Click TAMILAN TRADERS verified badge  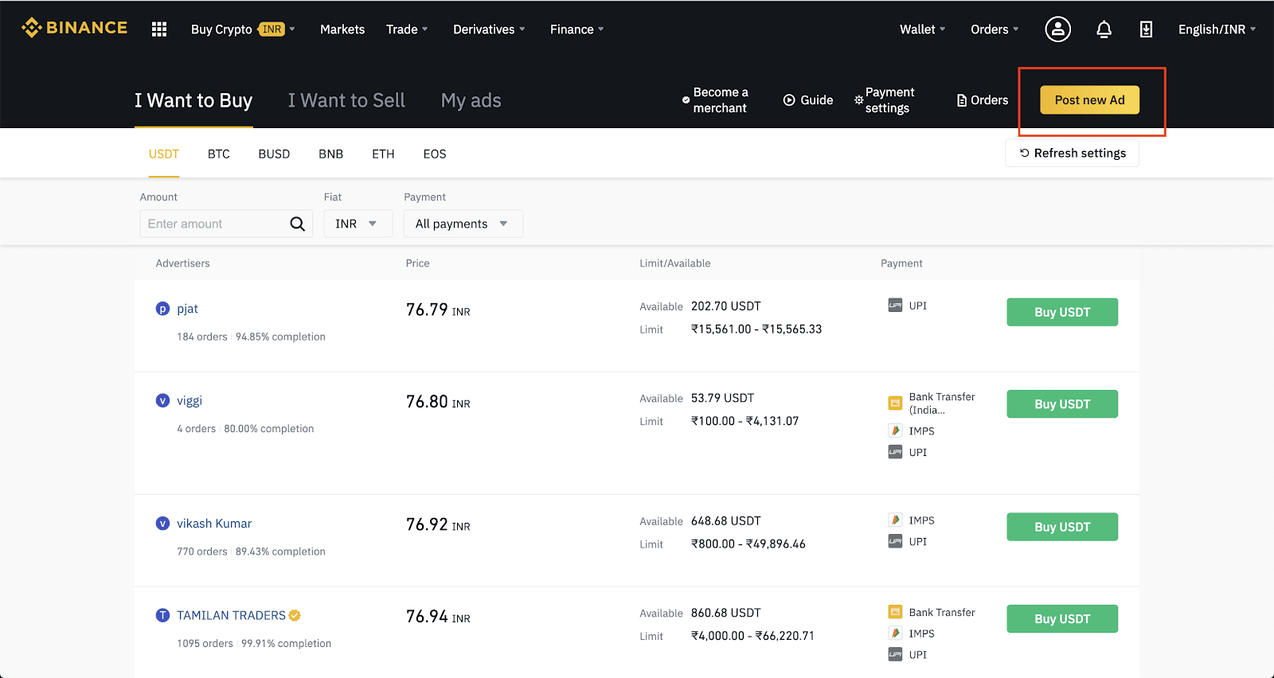pos(295,615)
